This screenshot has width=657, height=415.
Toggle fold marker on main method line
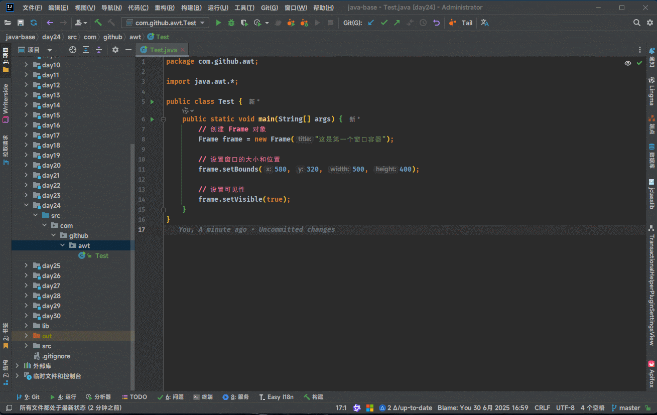pos(163,119)
